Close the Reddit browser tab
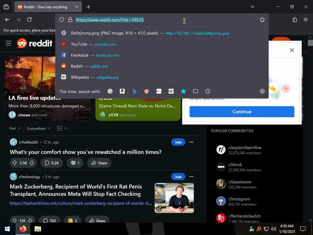The image size is (313, 235). coord(77,7)
